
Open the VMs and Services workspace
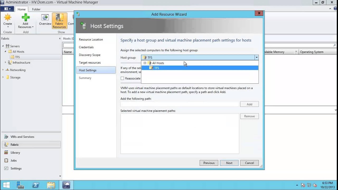(31, 137)
